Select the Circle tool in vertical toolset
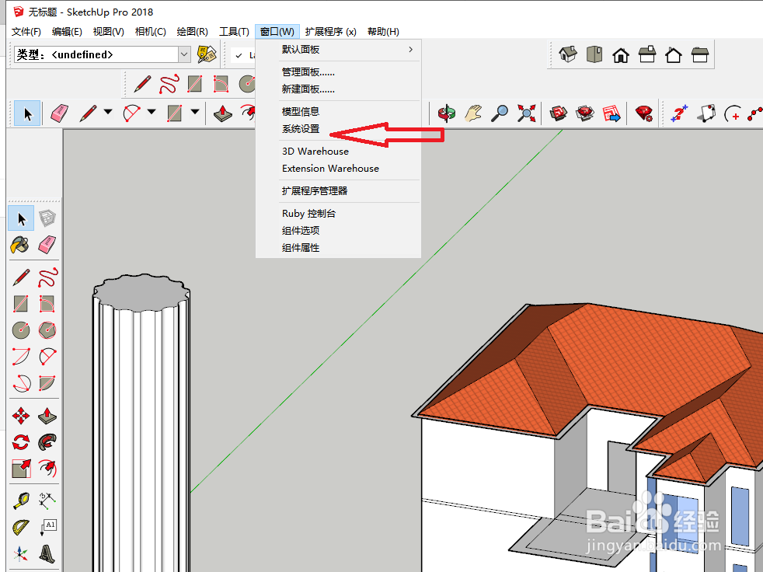Image resolution: width=763 pixels, height=572 pixels. pos(20,330)
